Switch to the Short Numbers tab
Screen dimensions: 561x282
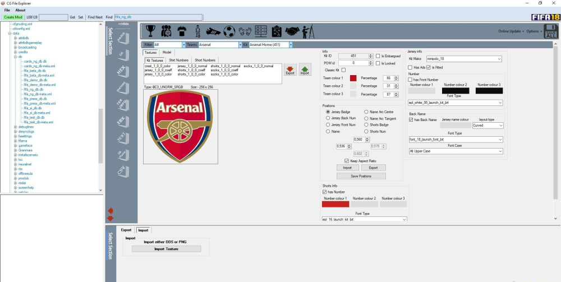click(205, 61)
